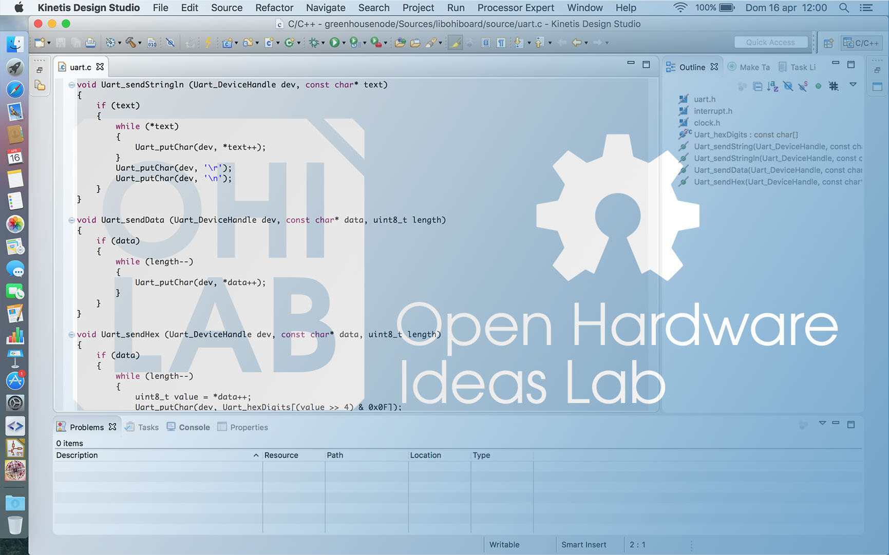Click the green Run button icon
The image size is (889, 555).
[x=334, y=43]
